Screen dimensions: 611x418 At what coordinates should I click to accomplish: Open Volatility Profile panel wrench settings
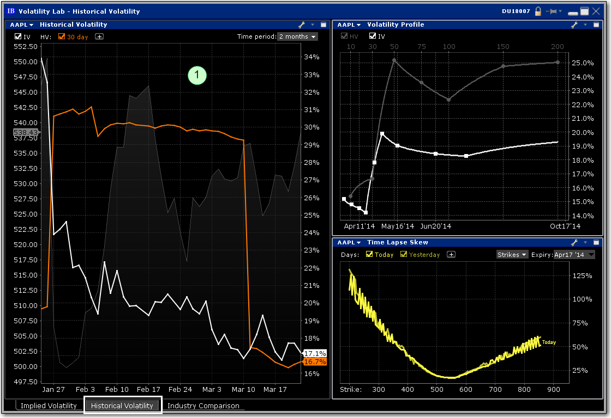pyautogui.click(x=574, y=24)
